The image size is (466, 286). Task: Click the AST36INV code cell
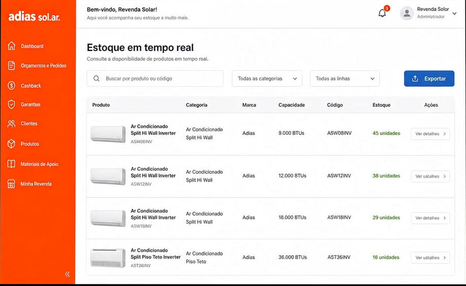339,258
